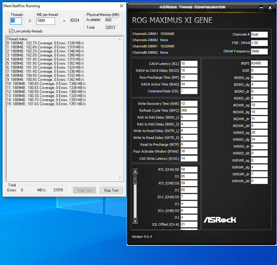Click the tCKE value field

259,71
